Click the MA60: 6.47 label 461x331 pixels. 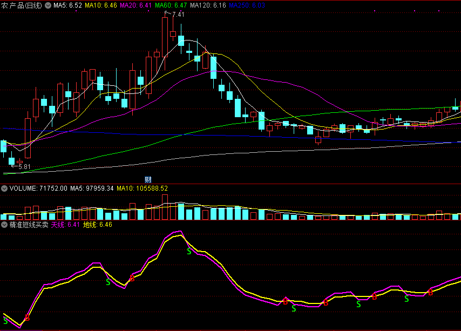tap(171, 5)
